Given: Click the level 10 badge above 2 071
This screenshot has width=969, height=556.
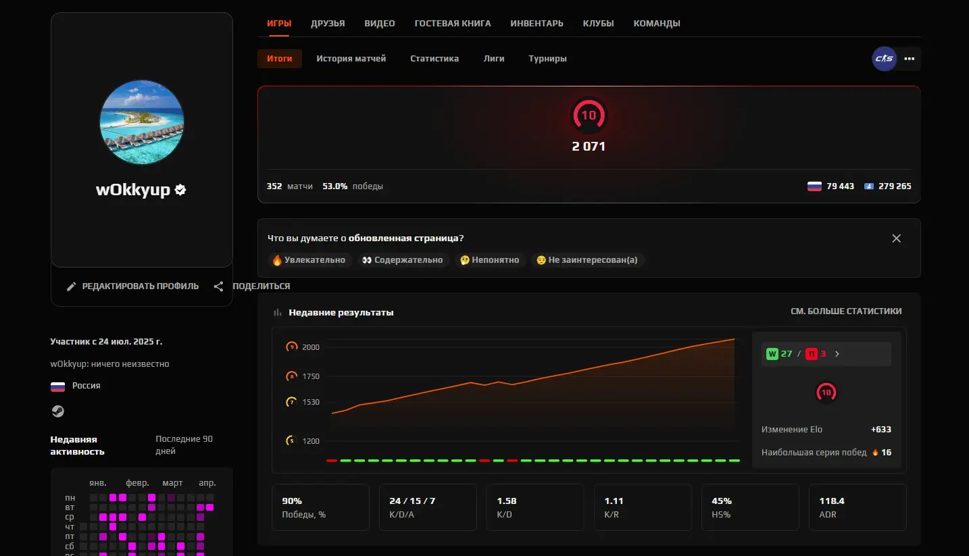Looking at the screenshot, I should click(x=589, y=116).
